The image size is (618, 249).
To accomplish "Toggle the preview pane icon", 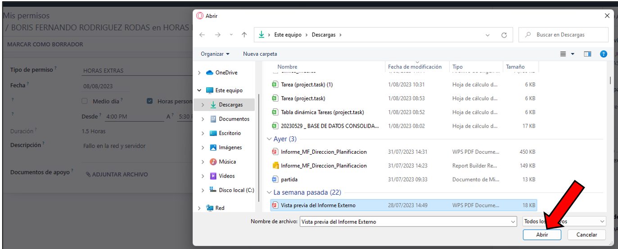I will tap(587, 54).
